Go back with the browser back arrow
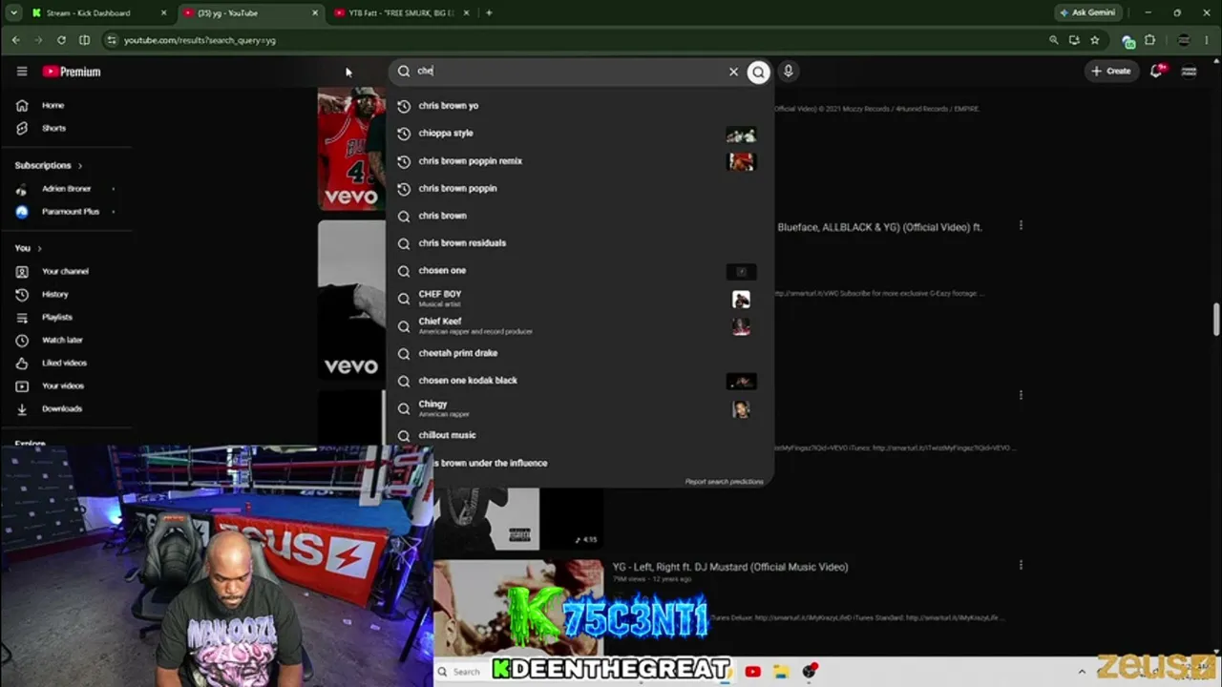1222x687 pixels. pos(15,40)
